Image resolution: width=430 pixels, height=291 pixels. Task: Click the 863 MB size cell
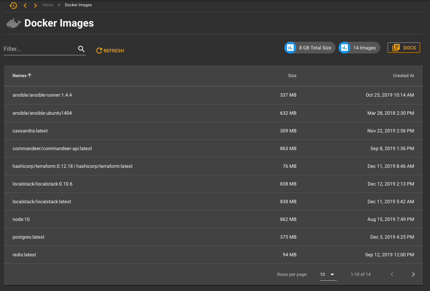click(288, 148)
